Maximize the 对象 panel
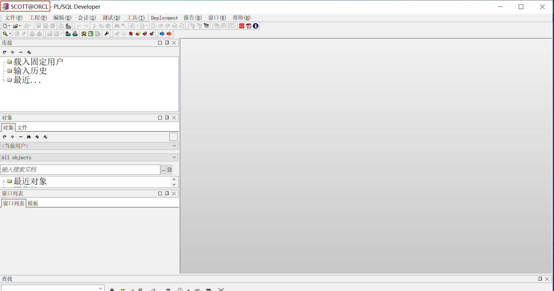Viewport: 554px width, 291px height. (160, 118)
